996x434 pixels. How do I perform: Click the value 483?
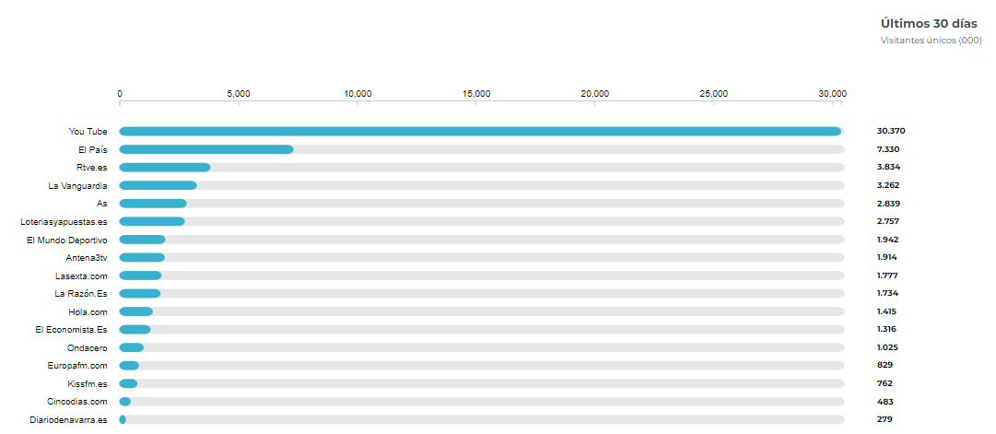(885, 402)
